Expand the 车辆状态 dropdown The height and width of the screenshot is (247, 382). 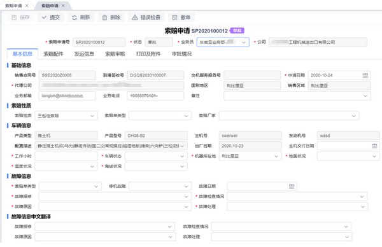coord(156,156)
